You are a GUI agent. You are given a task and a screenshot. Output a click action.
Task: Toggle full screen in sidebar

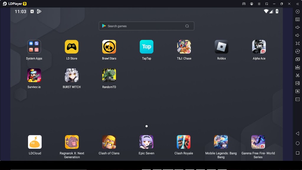coord(298,43)
